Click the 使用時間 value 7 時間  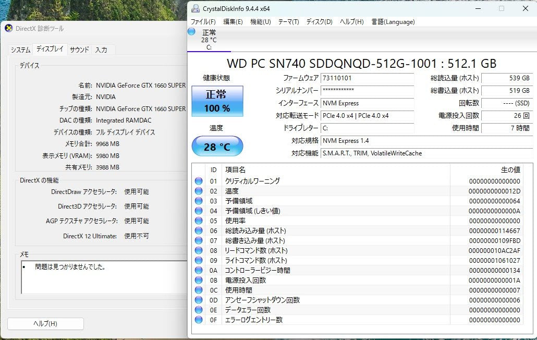tap(507, 128)
